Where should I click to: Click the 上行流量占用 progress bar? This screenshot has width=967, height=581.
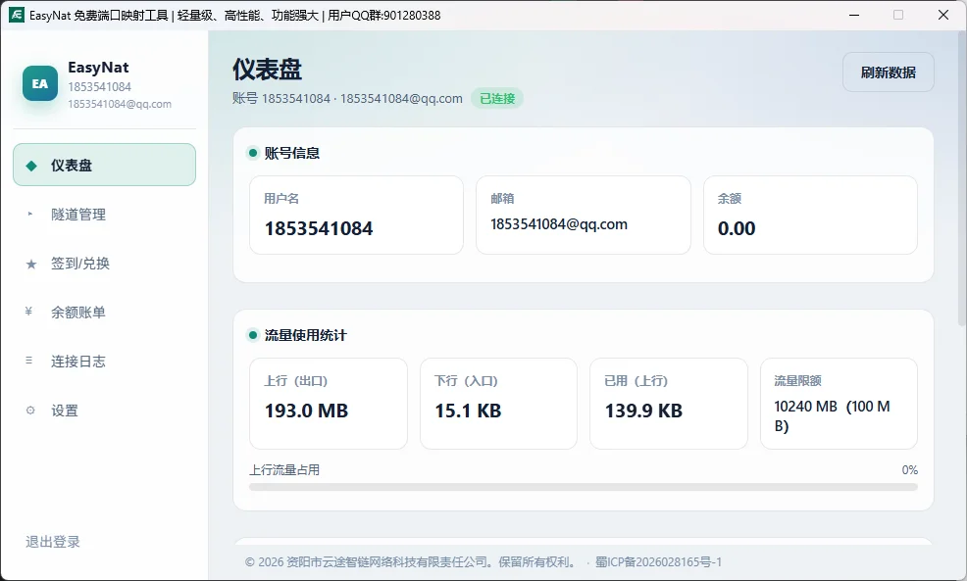(583, 487)
